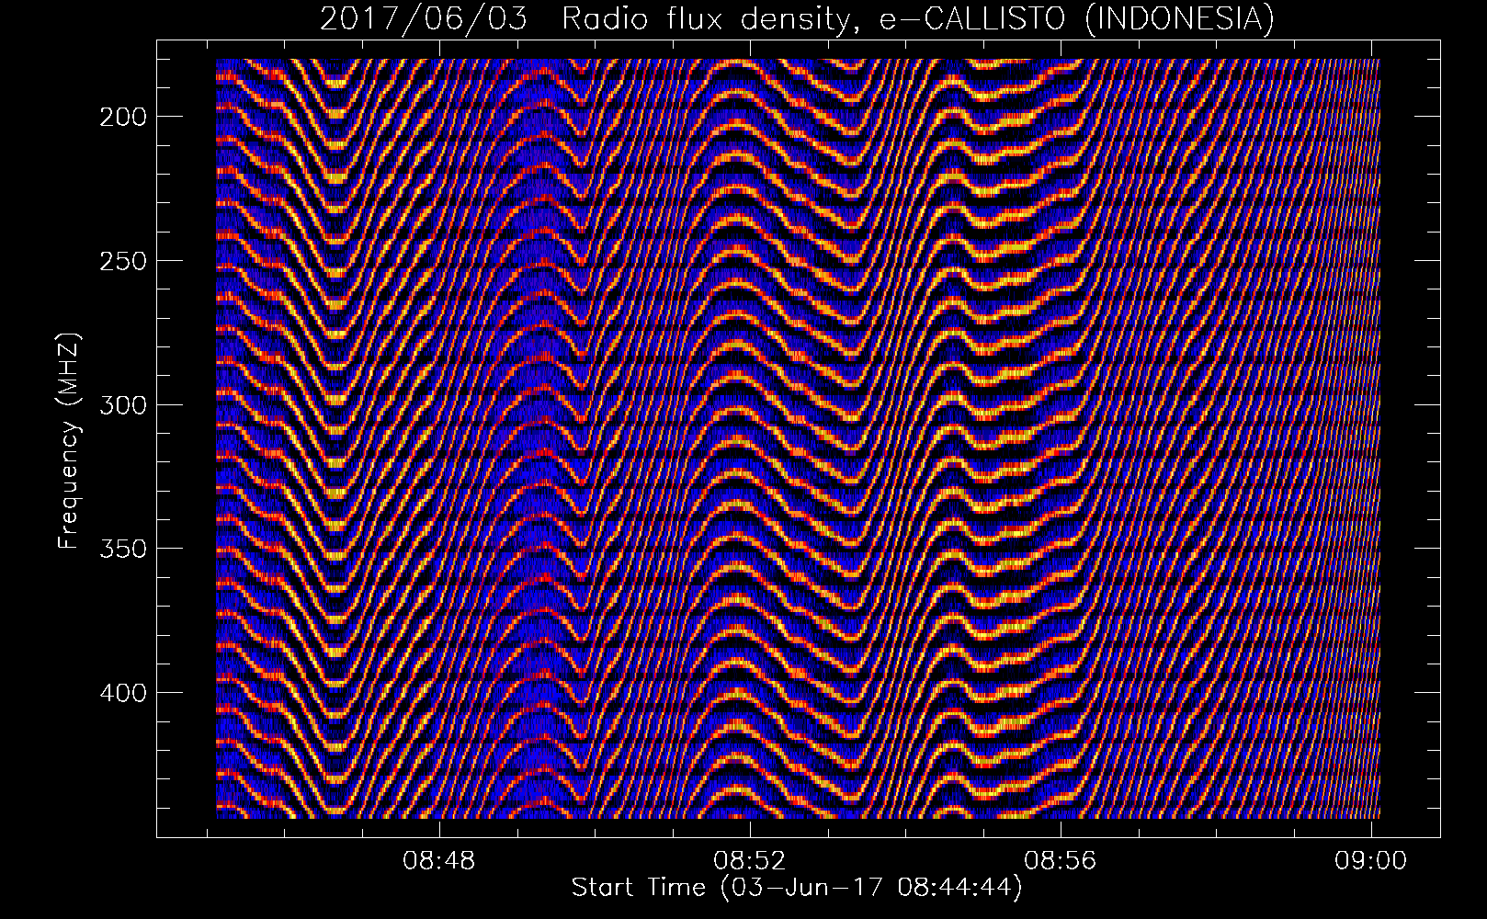The width and height of the screenshot is (1487, 919).
Task: Select the 300 frequency tick label
Action: (x=123, y=405)
